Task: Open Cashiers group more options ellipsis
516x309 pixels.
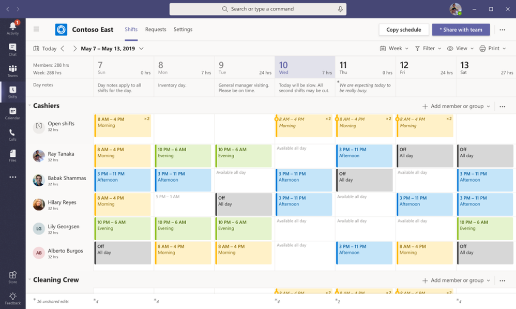Action: click(502, 107)
